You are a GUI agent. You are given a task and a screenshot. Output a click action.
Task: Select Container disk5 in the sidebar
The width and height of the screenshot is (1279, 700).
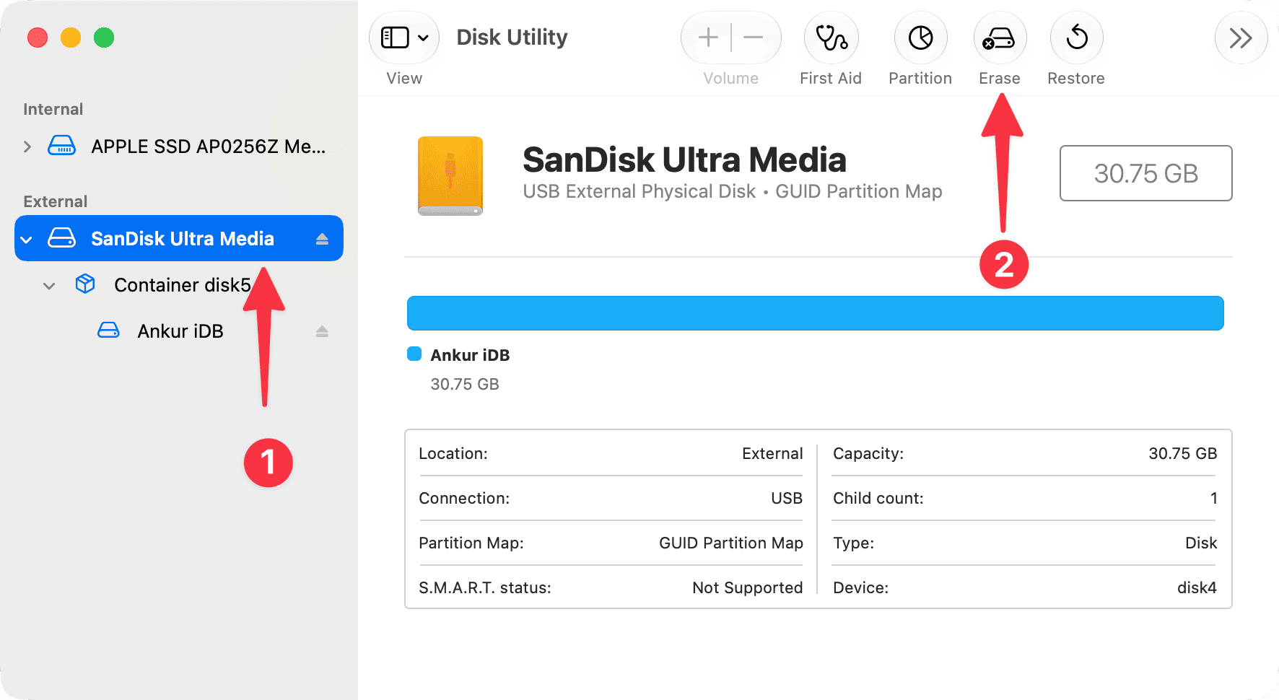[x=179, y=285]
